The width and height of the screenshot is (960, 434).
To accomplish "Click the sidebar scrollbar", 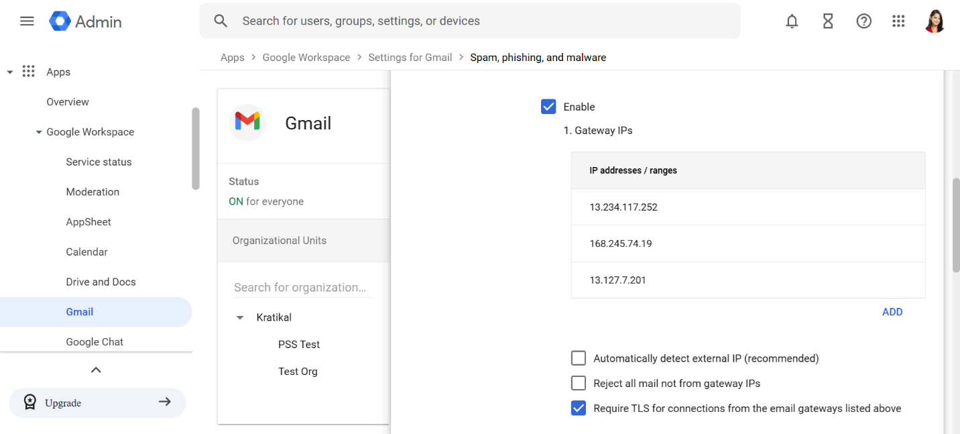I will (x=196, y=148).
